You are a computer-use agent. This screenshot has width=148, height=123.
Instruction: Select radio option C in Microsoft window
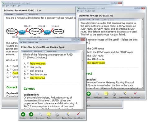coord(11,73)
